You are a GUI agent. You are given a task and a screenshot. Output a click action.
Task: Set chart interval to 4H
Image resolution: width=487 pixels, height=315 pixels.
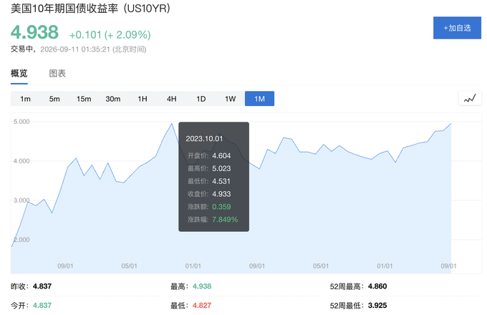pyautogui.click(x=171, y=99)
